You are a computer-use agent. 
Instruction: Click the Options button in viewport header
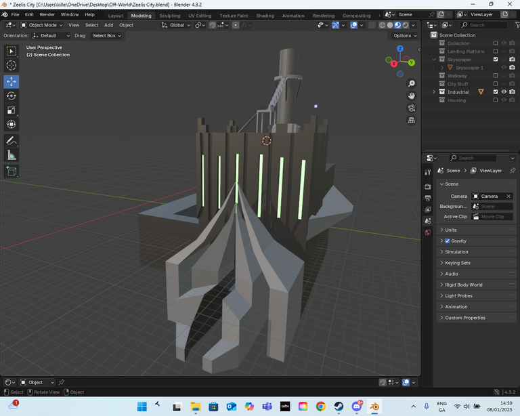pos(404,35)
